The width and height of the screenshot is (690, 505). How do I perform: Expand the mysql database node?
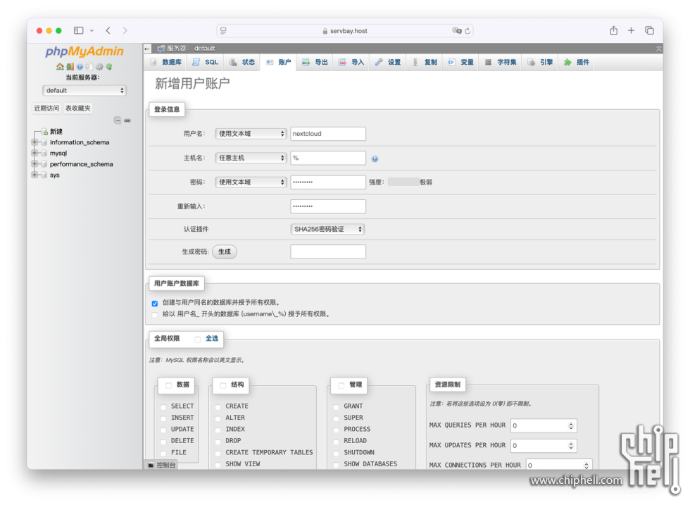[34, 154]
